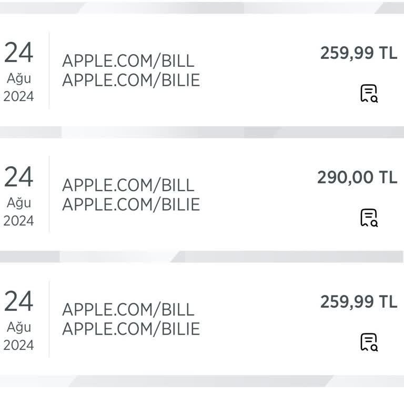Click the 290,00 TL amount
The image size is (404, 404).
point(357,178)
